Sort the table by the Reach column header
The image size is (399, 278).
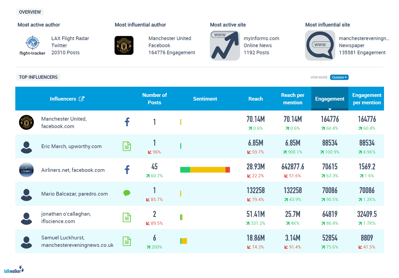tap(255, 99)
